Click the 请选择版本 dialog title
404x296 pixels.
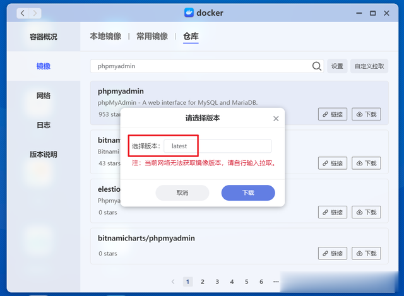(203, 118)
